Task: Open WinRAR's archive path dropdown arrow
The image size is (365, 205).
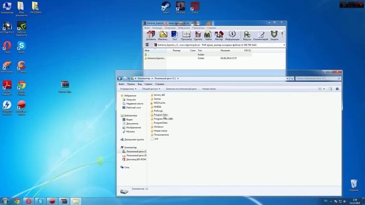Action: pos(284,45)
